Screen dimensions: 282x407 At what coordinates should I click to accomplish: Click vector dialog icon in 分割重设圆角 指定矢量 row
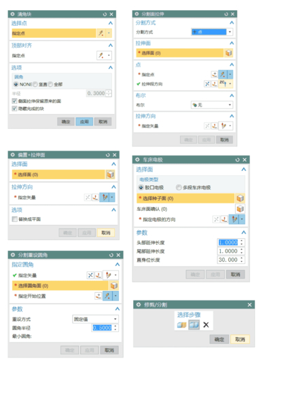coord(98,275)
